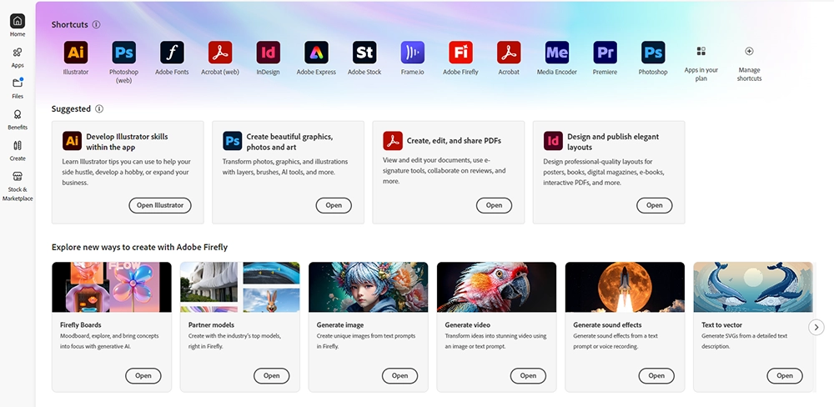This screenshot has width=834, height=407.
Task: Open the Illustrator shortcut icon
Action: [x=76, y=53]
